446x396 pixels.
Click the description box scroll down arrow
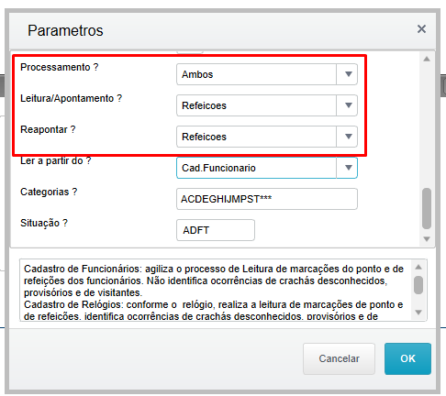click(x=418, y=313)
